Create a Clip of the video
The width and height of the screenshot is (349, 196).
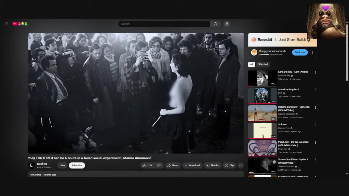[229, 166]
